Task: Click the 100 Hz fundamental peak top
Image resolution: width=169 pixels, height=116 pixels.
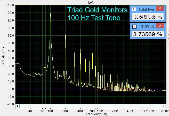Action: pyautogui.click(x=50, y=13)
